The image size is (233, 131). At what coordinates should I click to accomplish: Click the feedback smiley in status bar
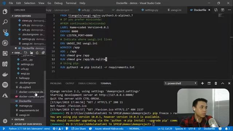coord(220,128)
